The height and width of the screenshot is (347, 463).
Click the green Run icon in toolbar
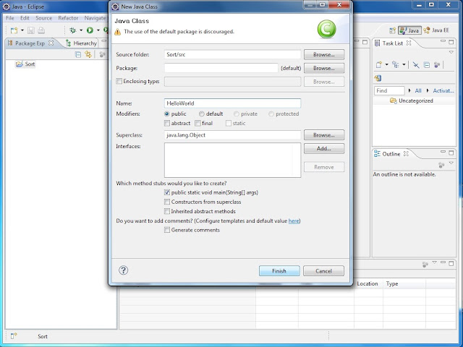point(90,30)
